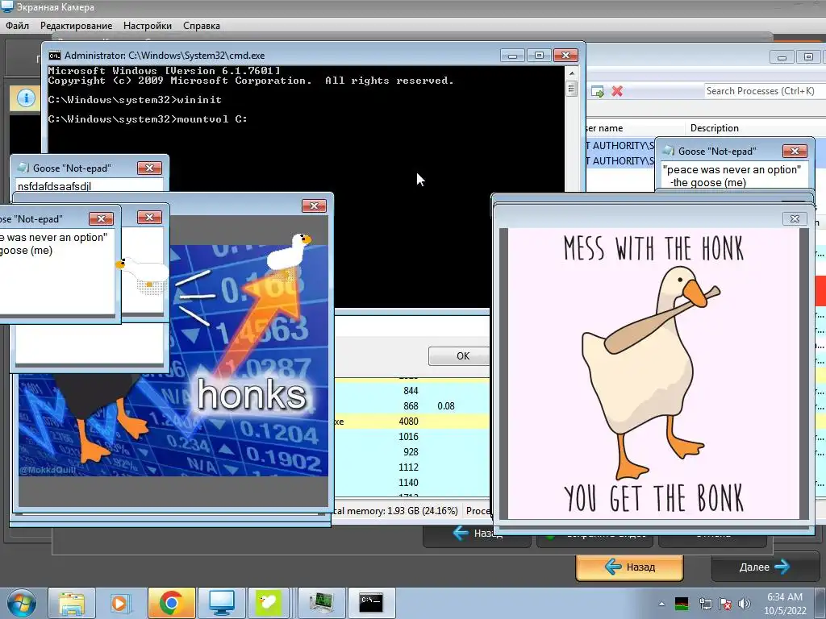Click the first AUTHORITY user name row
Screen dimensions: 826x619
point(620,145)
